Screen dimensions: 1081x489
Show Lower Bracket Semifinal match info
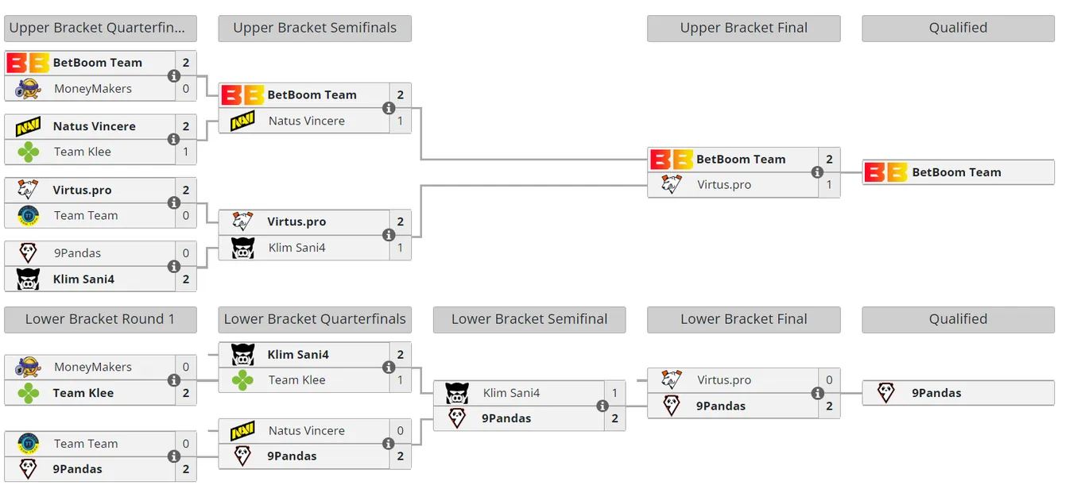pyautogui.click(x=602, y=406)
